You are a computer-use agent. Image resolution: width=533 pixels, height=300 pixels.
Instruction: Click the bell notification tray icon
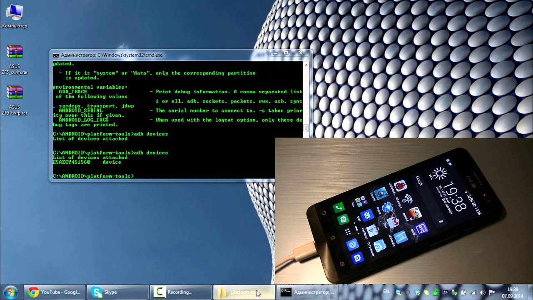click(408, 292)
